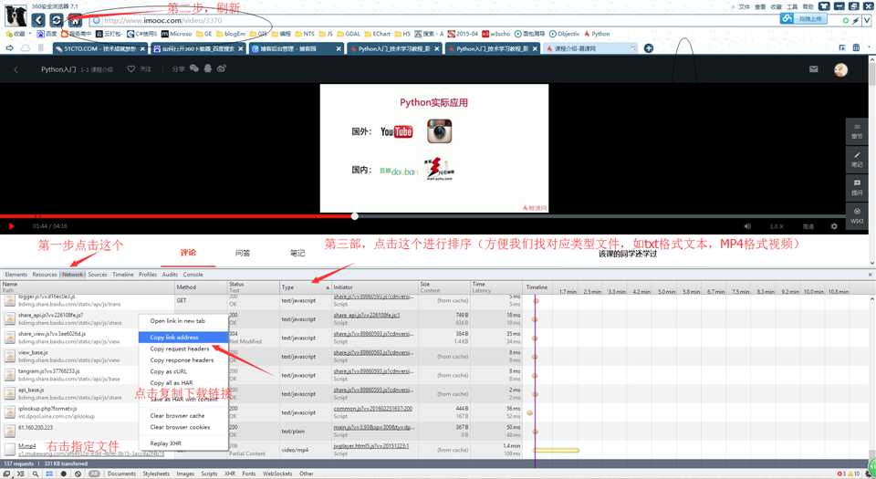Viewport: 876px width, 479px height.
Task: Click the mail envelope icon in video header
Action: point(813,69)
